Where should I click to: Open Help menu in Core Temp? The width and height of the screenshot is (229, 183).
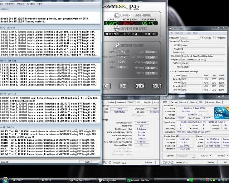195,33
